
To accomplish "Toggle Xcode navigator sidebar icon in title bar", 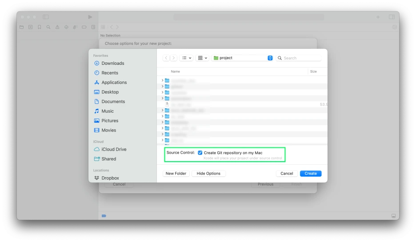I will coord(46,17).
